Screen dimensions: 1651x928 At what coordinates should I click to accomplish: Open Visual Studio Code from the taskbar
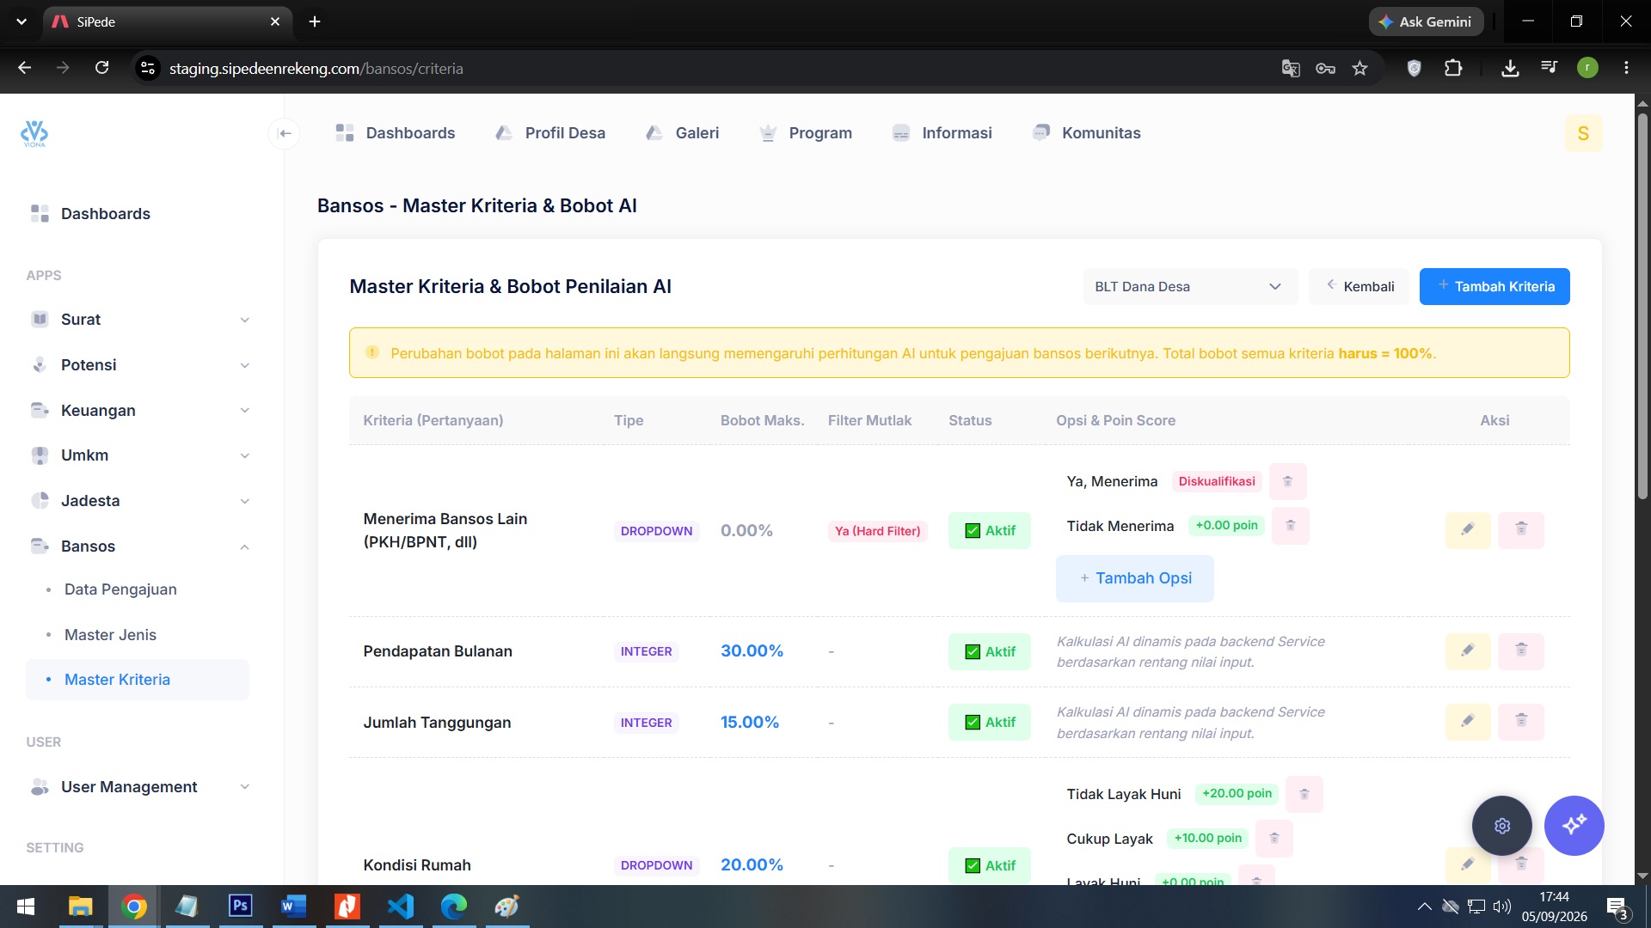pyautogui.click(x=401, y=907)
